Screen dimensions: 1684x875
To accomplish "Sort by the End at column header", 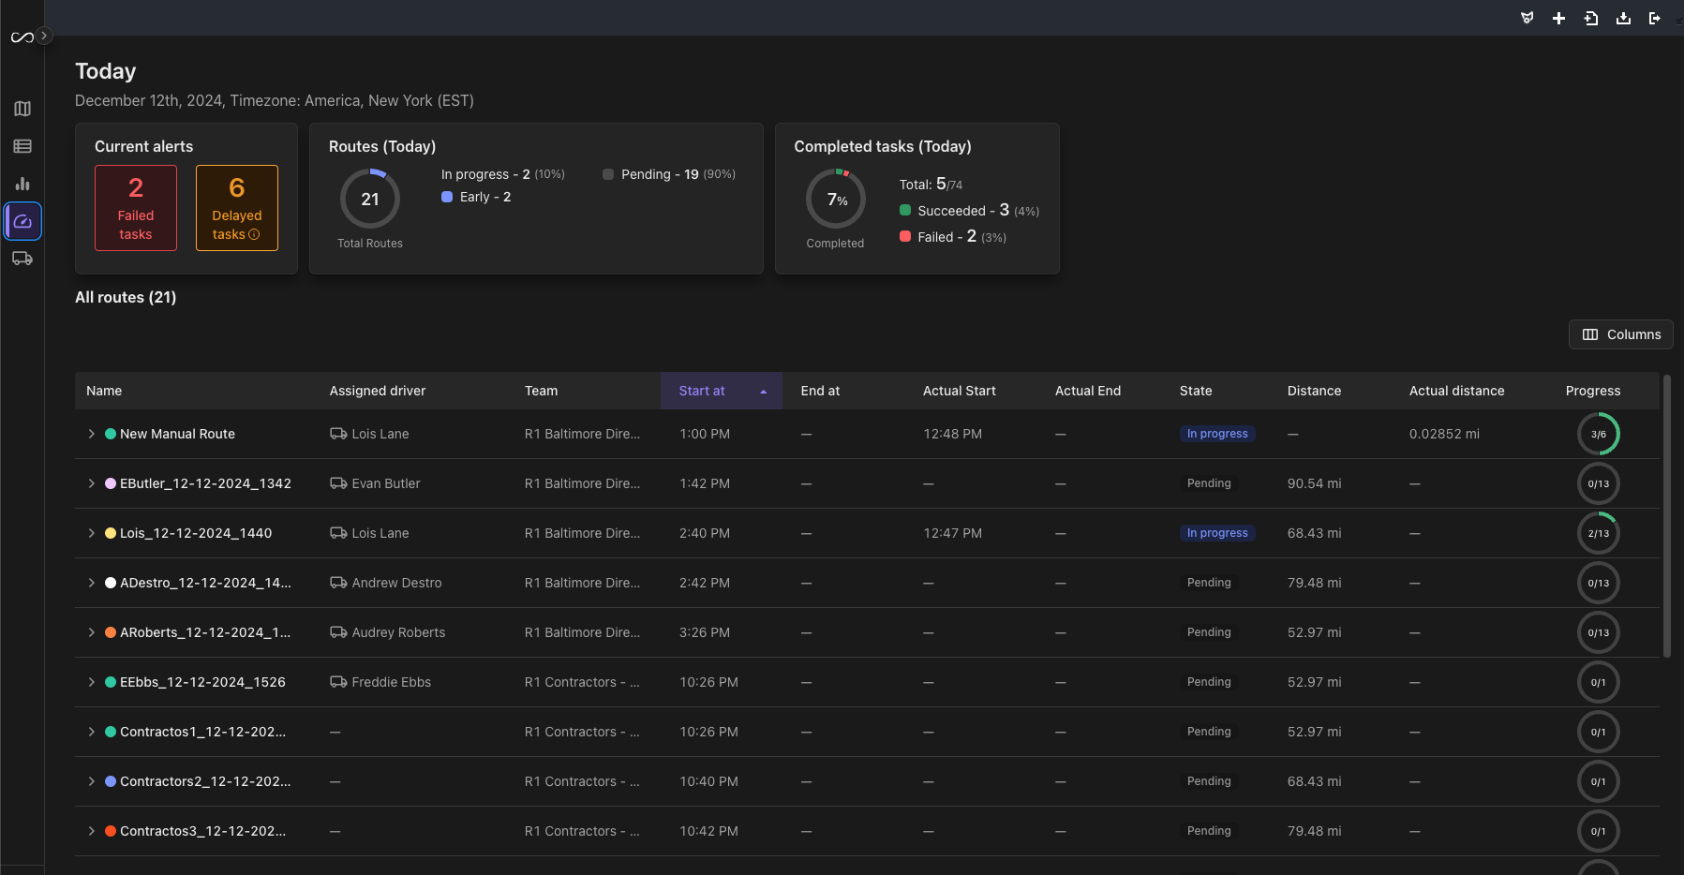I will click(x=820, y=391).
